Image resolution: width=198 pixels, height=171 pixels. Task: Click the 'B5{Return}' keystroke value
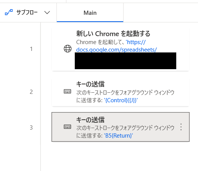point(119,136)
